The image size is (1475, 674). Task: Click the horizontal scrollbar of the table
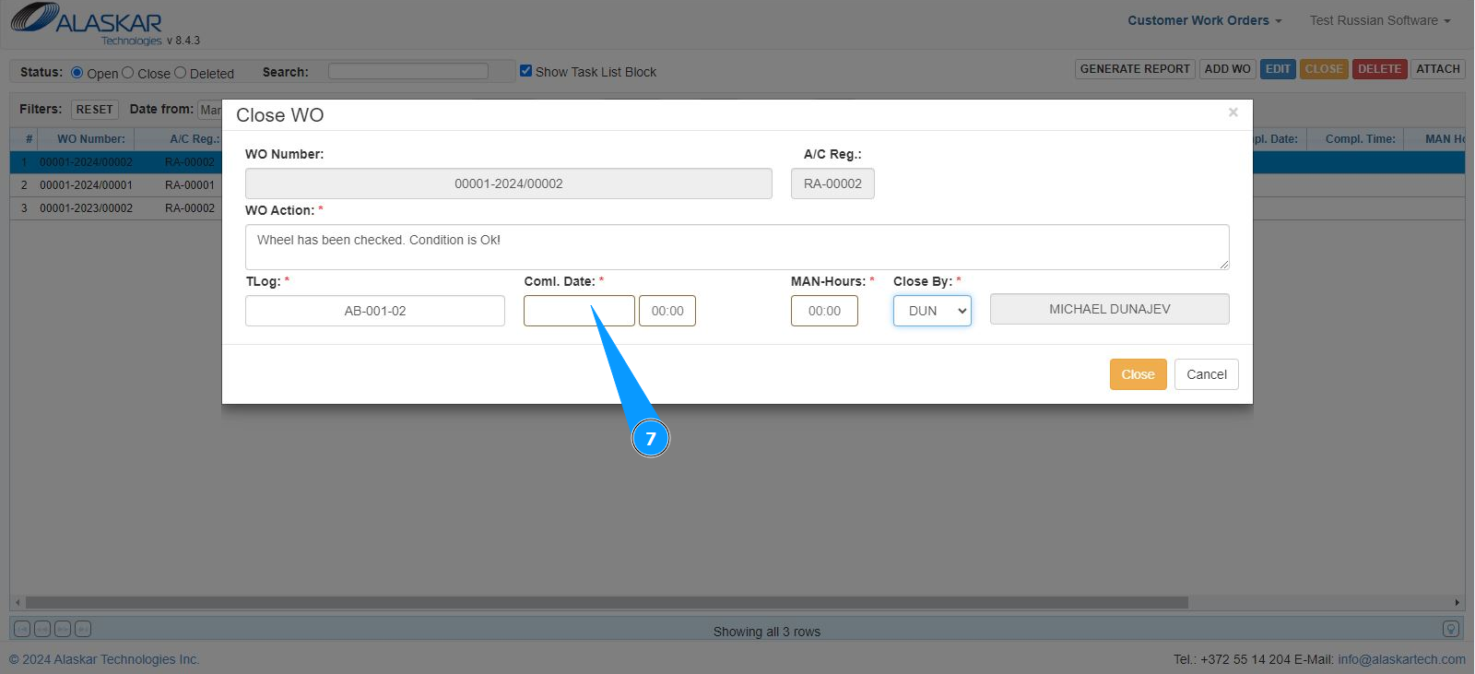click(x=607, y=602)
